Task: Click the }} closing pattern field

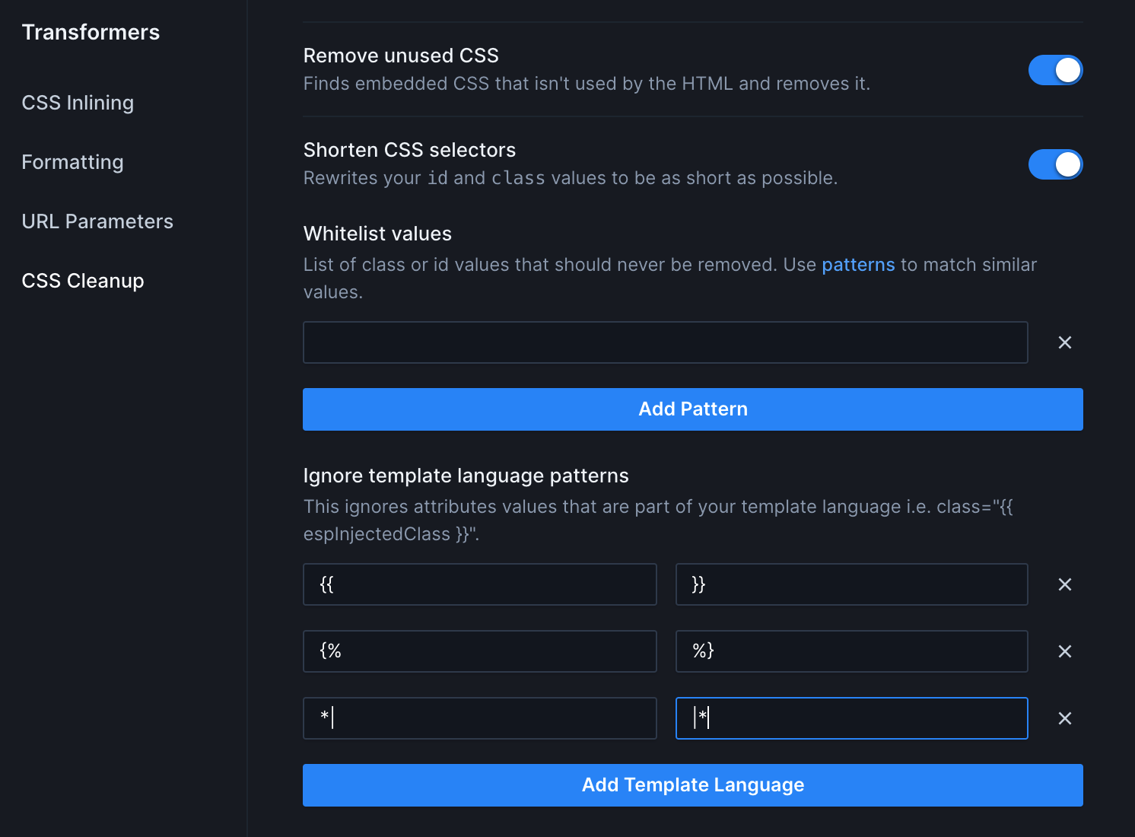Action: [852, 584]
